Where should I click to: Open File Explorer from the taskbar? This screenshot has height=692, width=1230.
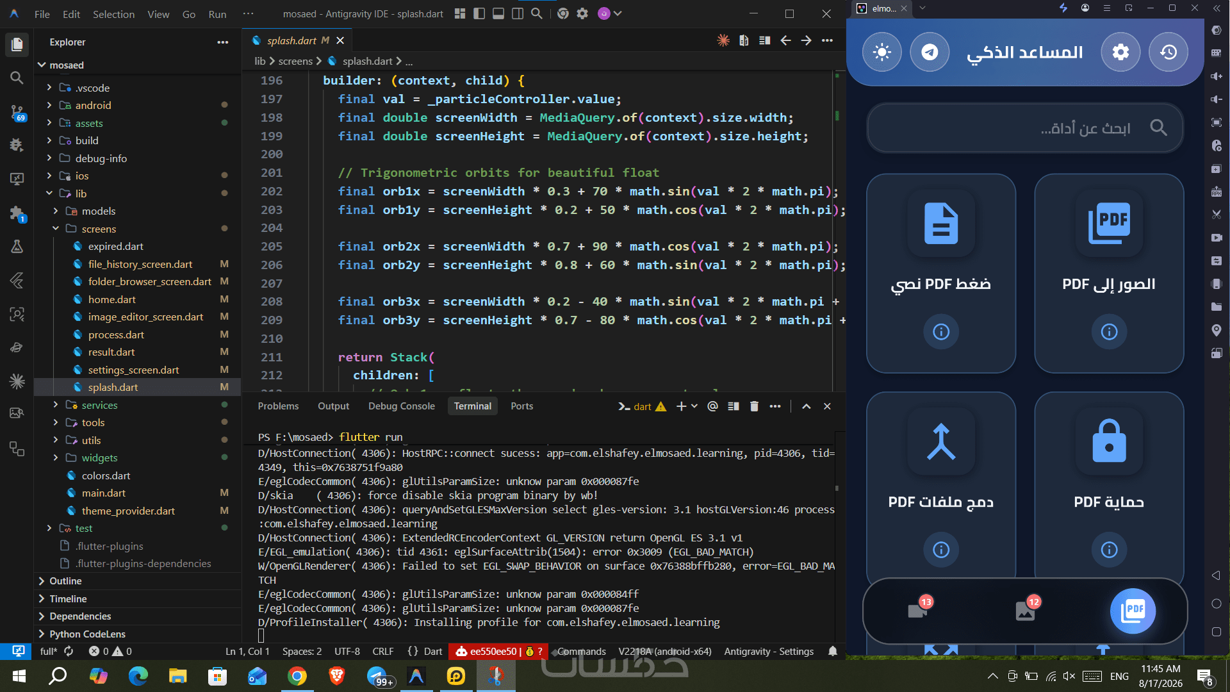tap(177, 676)
